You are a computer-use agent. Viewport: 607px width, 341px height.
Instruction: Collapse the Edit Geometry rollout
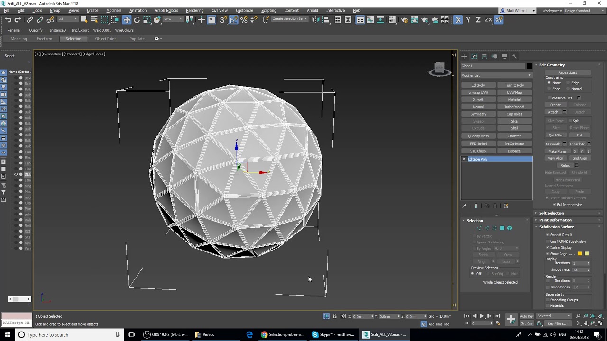point(552,65)
